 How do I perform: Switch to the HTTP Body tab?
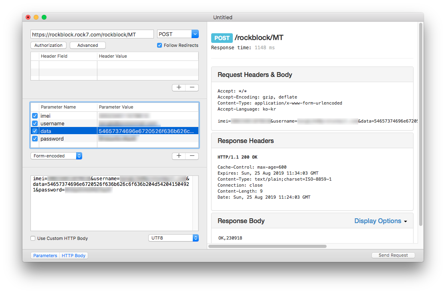[x=73, y=256]
